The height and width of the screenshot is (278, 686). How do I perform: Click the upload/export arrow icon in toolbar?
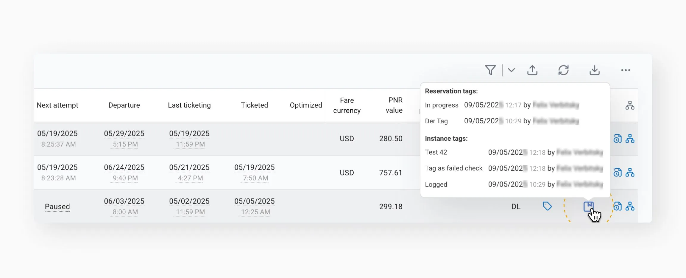tap(532, 70)
